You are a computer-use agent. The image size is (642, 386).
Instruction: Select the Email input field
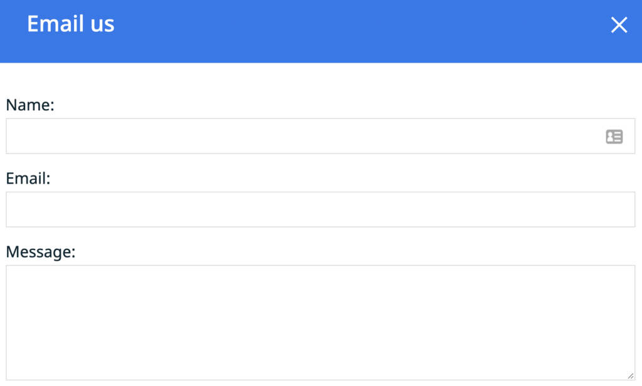(320, 209)
